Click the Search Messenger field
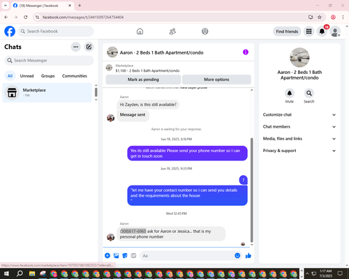This screenshot has width=349, height=279. pos(49,61)
